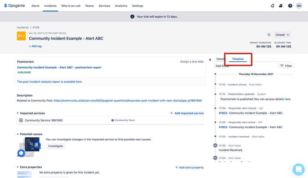This screenshot has height=178, width=308.
Task: Open #1853 link in Responder alert closed entry
Action: 223,113
